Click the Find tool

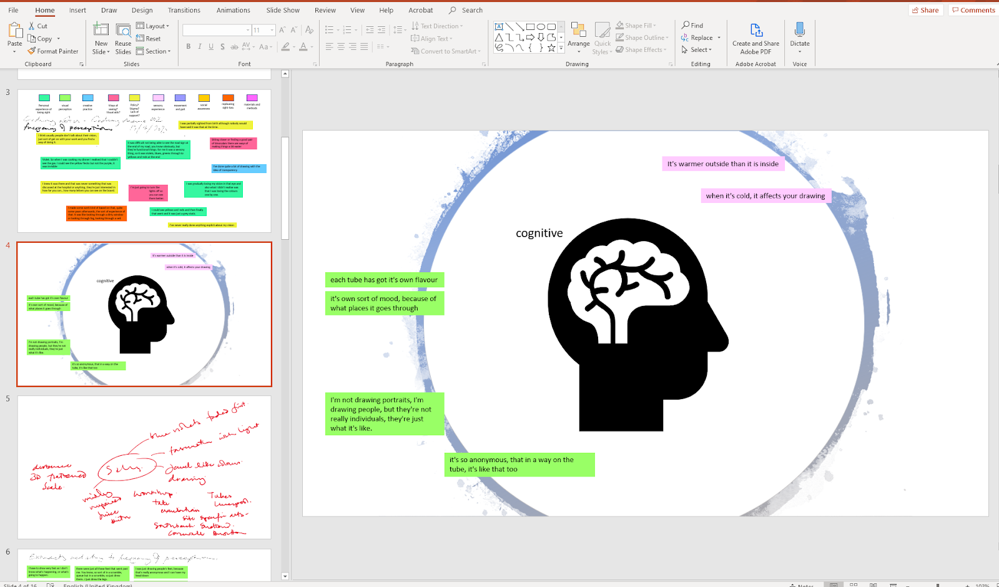pyautogui.click(x=692, y=26)
